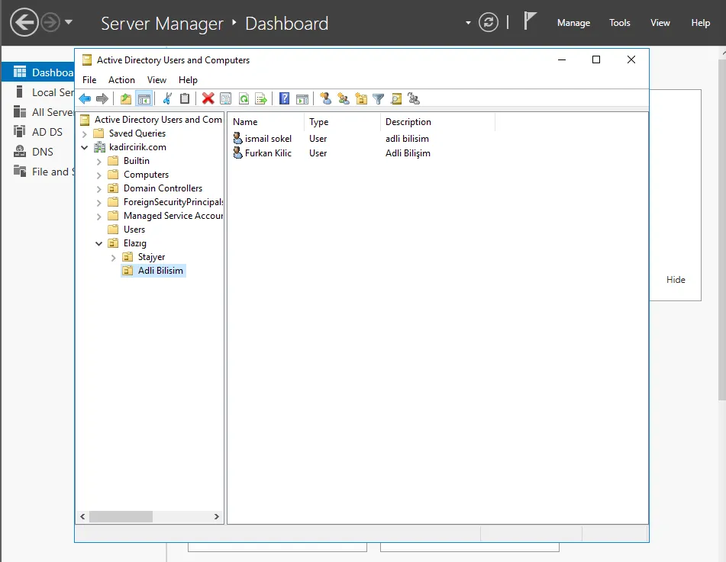726x562 pixels.
Task: Click the DNS icon in Server Manager sidebar
Action: 20,152
